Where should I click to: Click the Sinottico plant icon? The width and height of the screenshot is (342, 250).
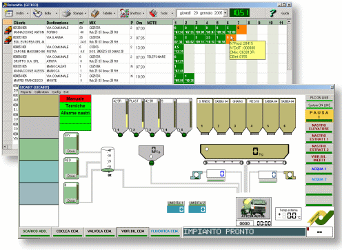coord(124,13)
